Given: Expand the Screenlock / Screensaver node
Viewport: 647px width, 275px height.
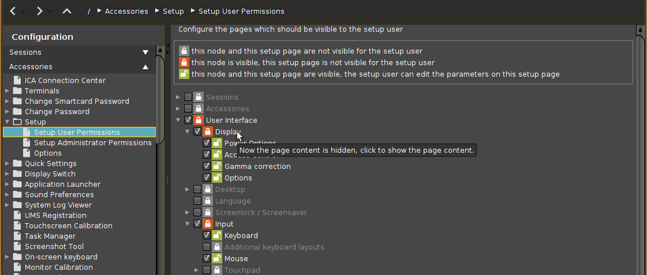Looking at the screenshot, I should tap(188, 213).
